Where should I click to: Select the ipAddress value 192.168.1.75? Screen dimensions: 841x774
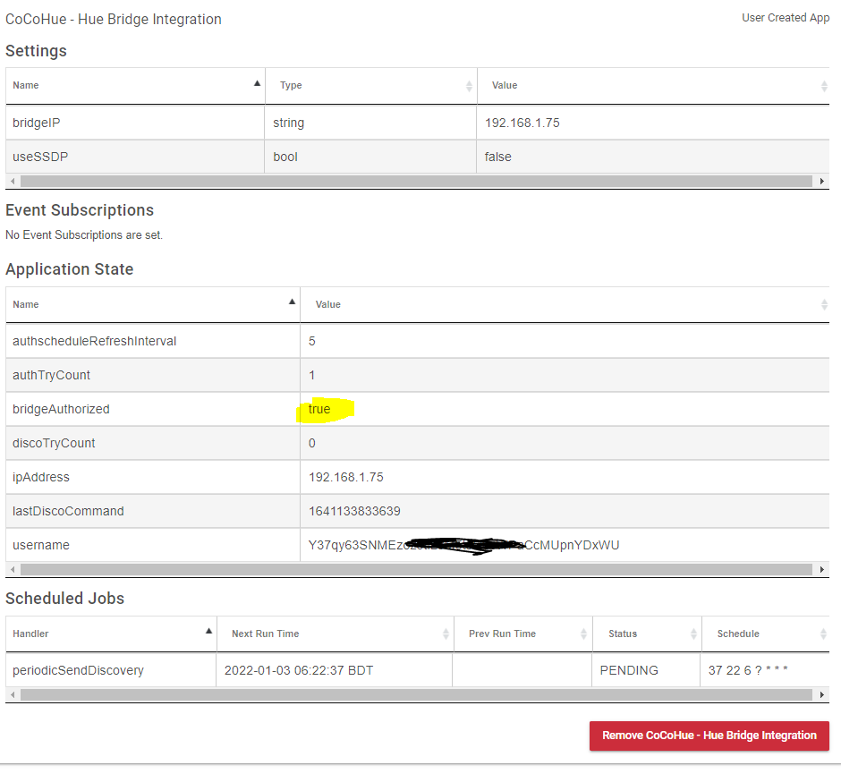point(346,478)
